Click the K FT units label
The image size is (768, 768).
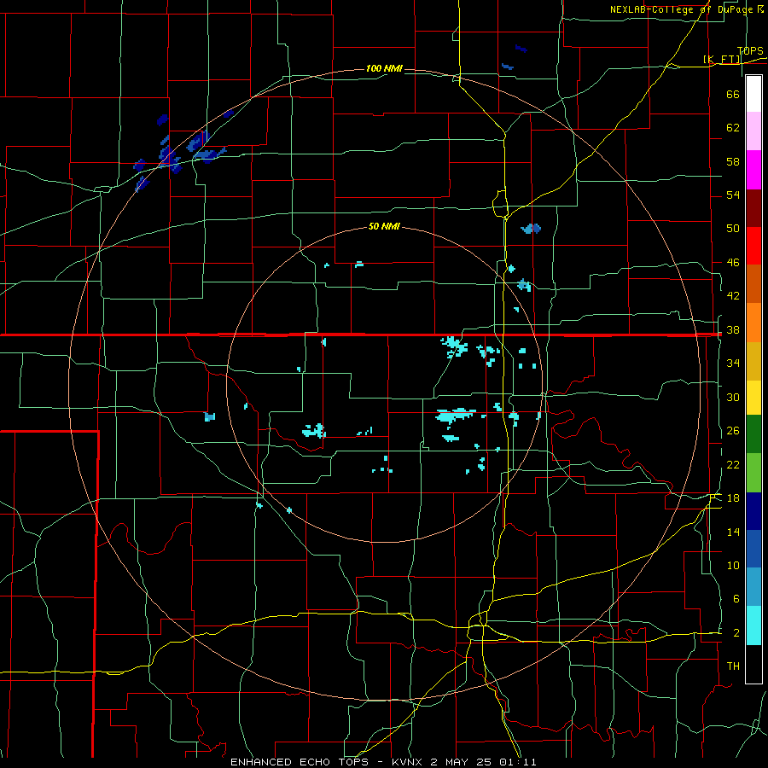click(x=722, y=59)
